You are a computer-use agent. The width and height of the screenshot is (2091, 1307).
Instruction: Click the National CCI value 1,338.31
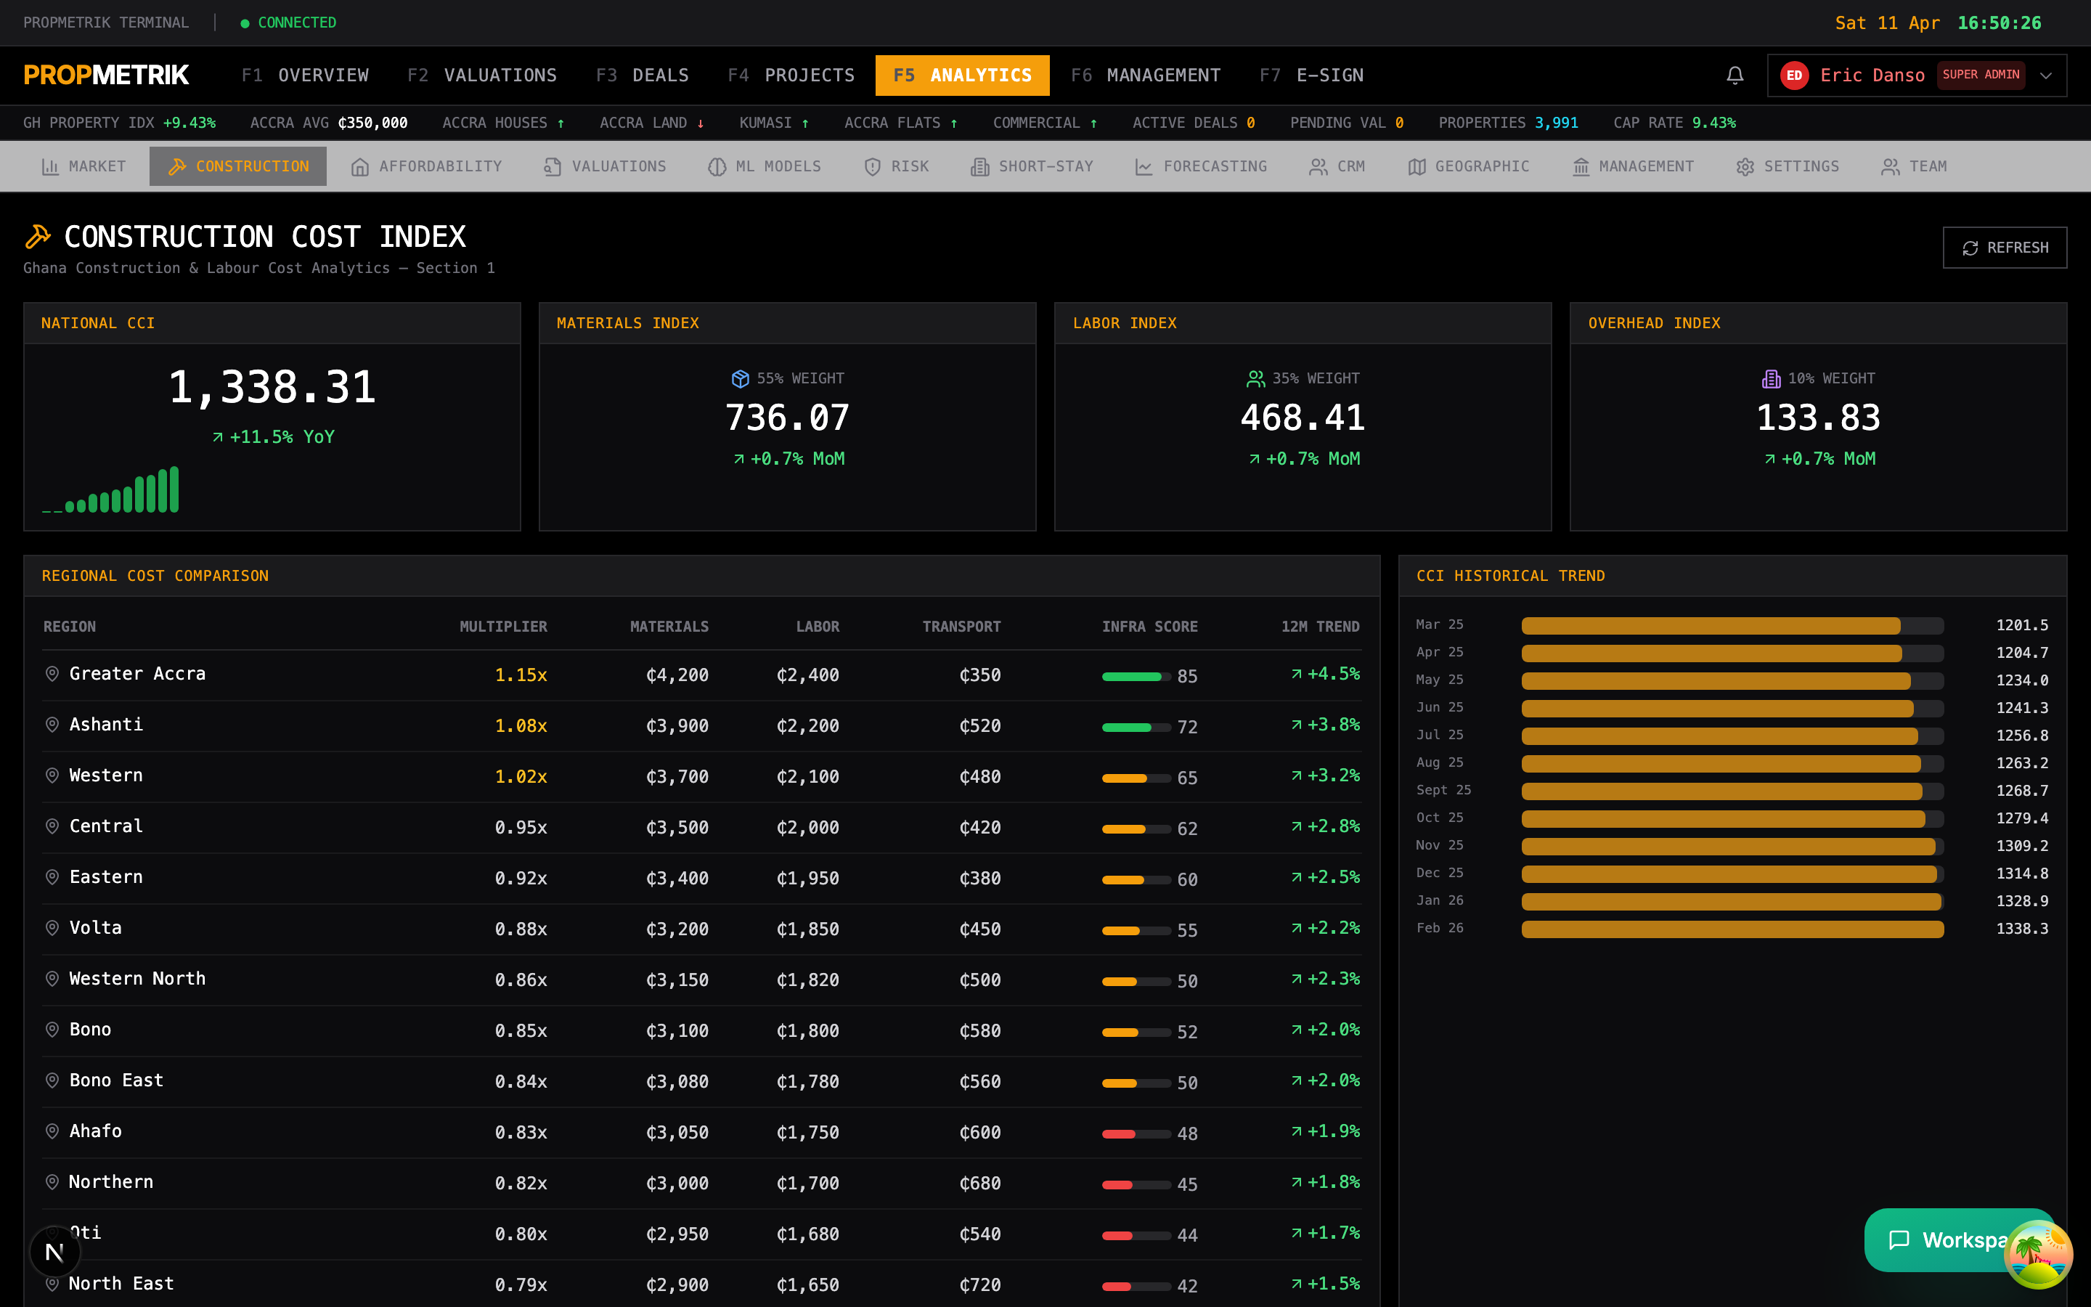(272, 386)
